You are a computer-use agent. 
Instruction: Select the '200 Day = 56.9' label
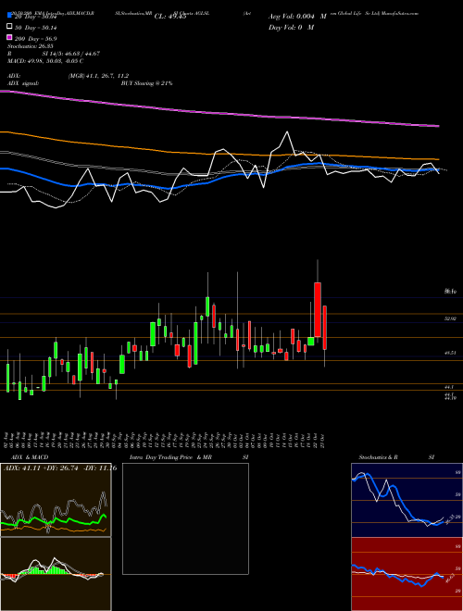pos(35,39)
